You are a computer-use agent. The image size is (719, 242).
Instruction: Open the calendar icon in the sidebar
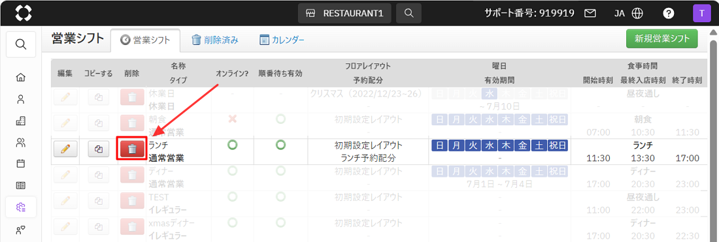pos(21,164)
